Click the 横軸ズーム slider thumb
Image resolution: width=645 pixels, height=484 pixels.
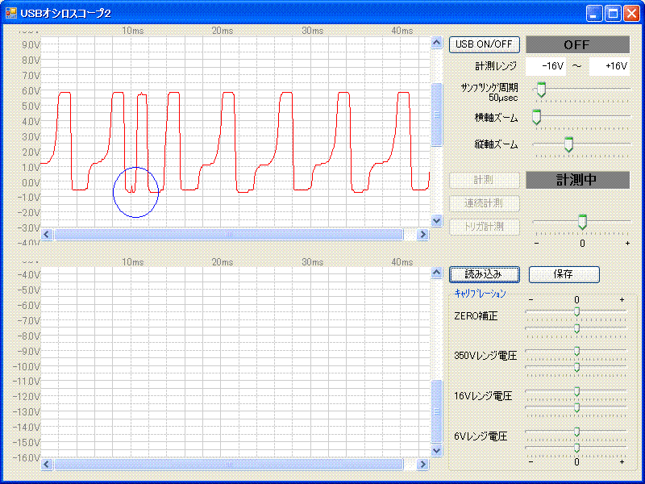536,119
